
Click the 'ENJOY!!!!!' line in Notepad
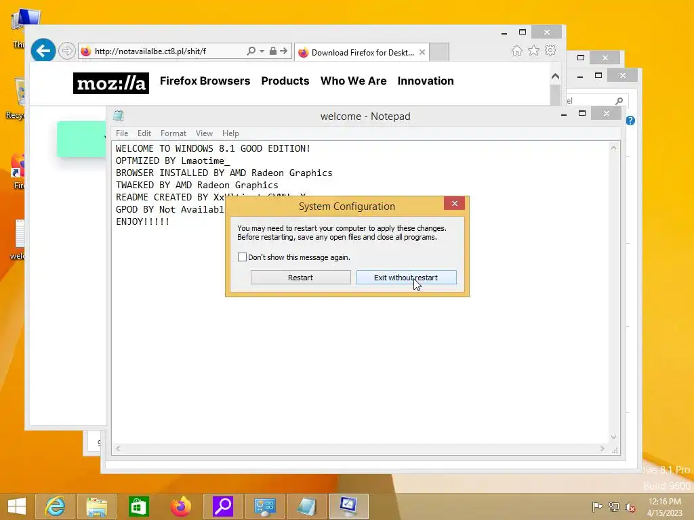pyautogui.click(x=142, y=221)
